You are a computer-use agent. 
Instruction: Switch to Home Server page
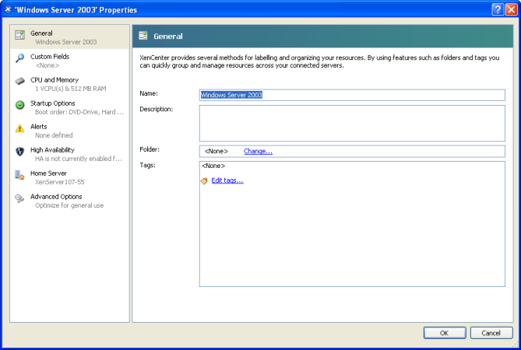70,177
